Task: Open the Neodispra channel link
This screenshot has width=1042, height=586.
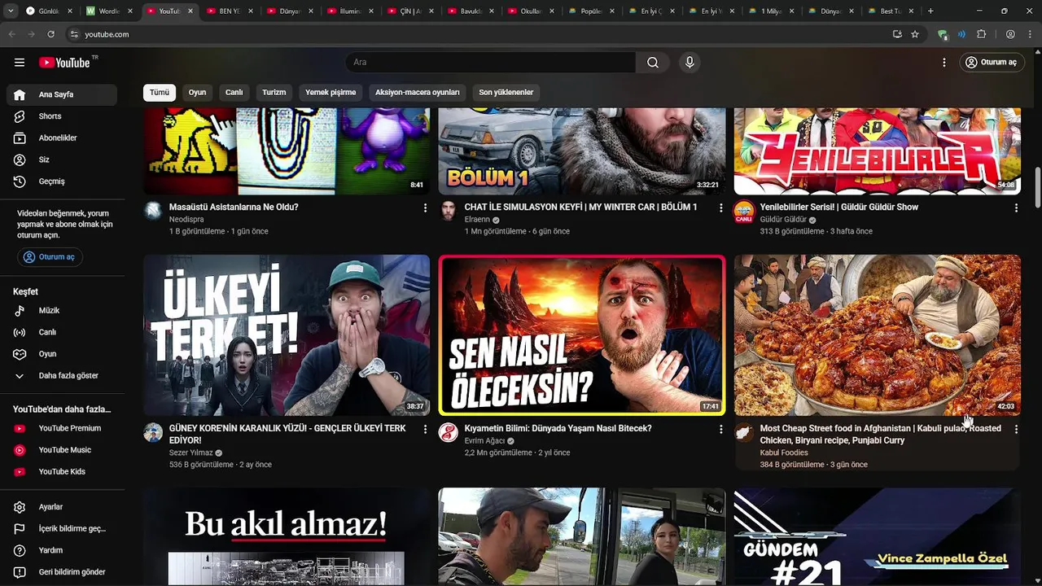Action: (x=186, y=220)
